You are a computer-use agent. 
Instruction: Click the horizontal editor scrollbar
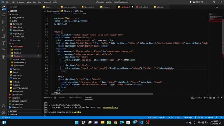(102, 94)
